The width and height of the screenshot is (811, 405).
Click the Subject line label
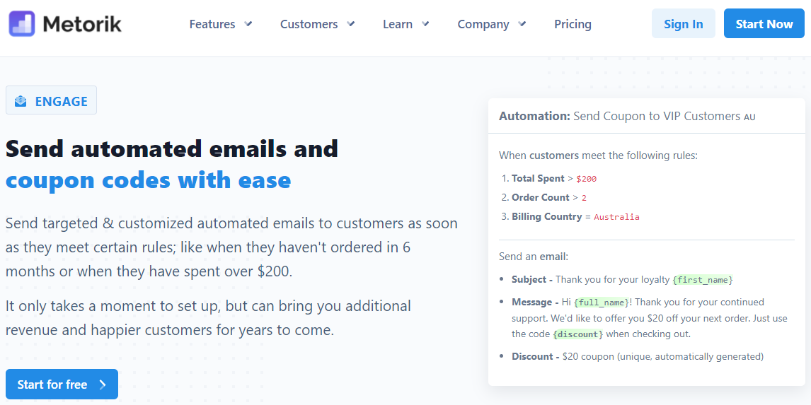tap(533, 279)
